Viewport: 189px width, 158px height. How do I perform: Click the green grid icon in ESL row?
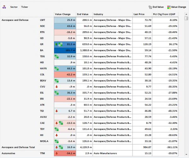(56, 93)
